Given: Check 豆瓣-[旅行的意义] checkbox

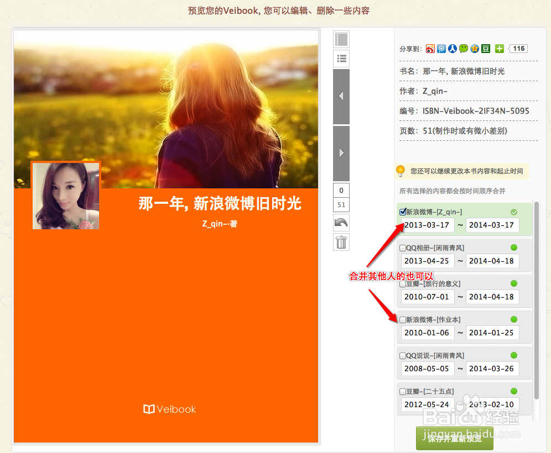Looking at the screenshot, I should [x=403, y=284].
